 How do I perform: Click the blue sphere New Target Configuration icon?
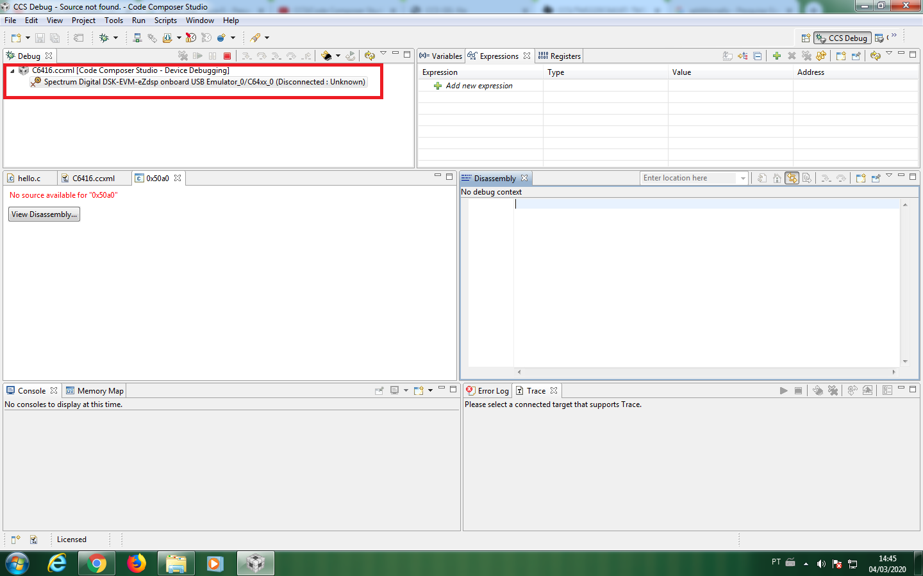tap(221, 38)
